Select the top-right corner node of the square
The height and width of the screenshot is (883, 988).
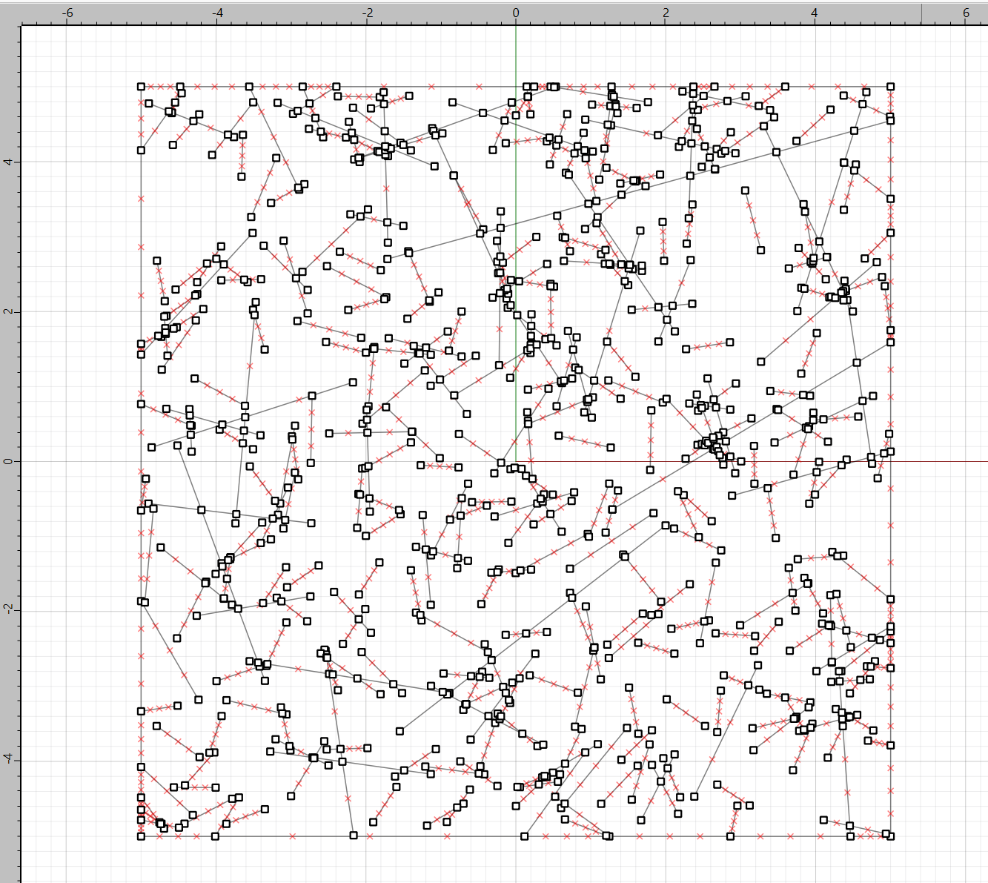[890, 87]
